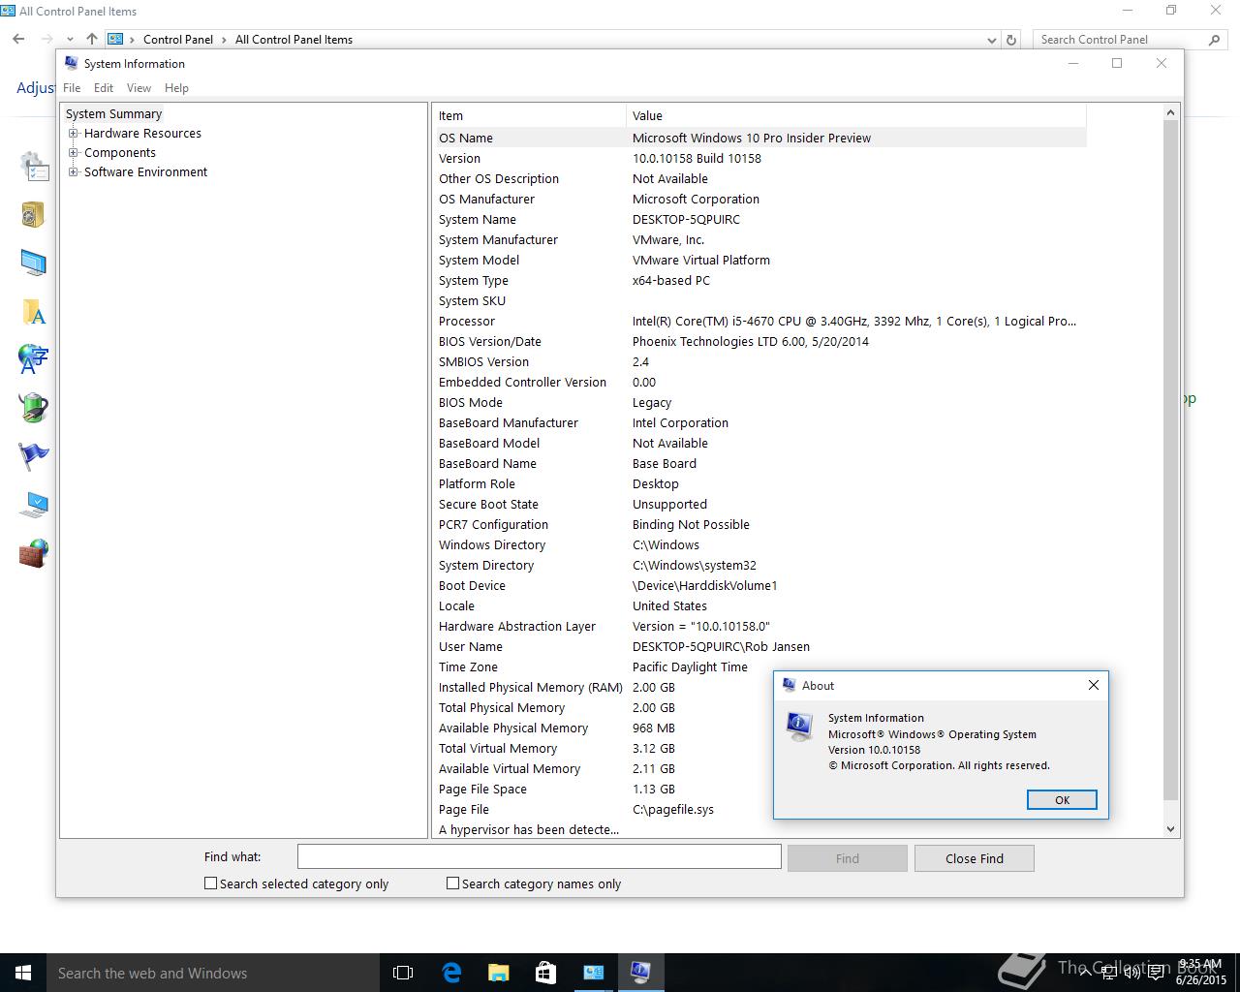This screenshot has width=1240, height=992.
Task: Close the About dialog with X
Action: [1094, 685]
